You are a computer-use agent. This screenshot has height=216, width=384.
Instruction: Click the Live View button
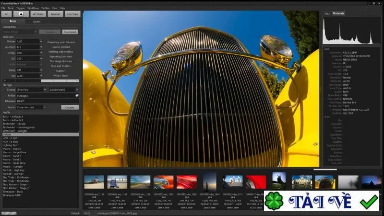(72, 14)
